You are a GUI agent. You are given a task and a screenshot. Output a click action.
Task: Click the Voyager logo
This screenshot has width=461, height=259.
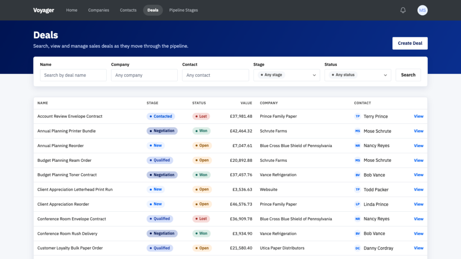(44, 10)
